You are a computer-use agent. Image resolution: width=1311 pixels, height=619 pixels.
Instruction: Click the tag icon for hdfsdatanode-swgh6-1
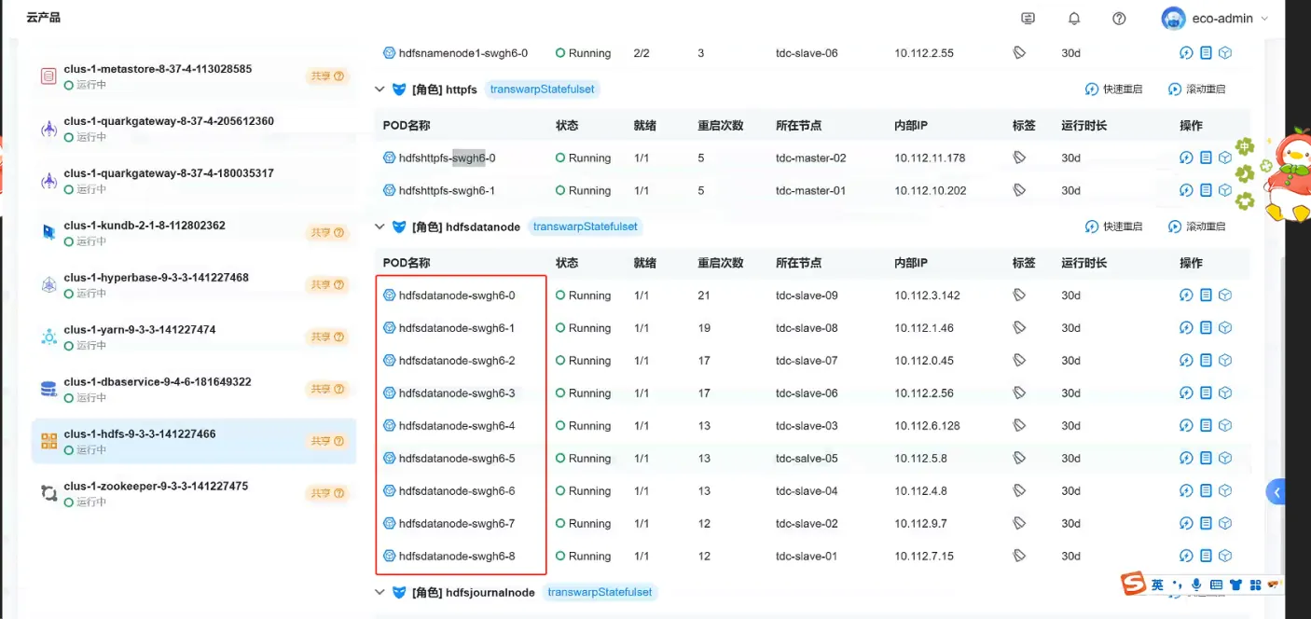[x=1019, y=328]
